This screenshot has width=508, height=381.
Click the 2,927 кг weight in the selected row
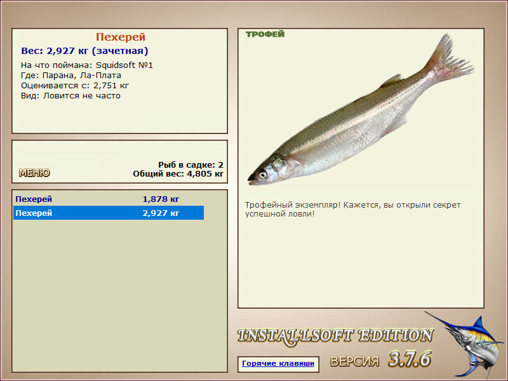click(x=161, y=213)
